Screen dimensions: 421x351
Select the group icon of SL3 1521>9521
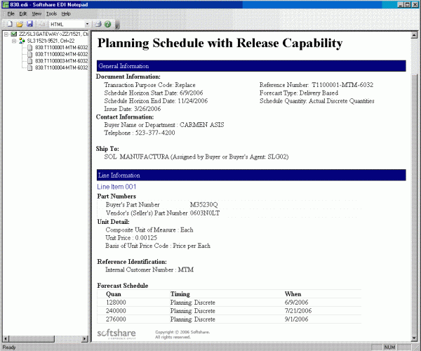22,41
